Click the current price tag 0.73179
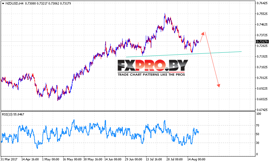 tap(262, 42)
